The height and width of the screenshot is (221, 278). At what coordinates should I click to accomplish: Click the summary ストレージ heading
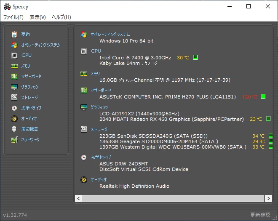pos(99,130)
